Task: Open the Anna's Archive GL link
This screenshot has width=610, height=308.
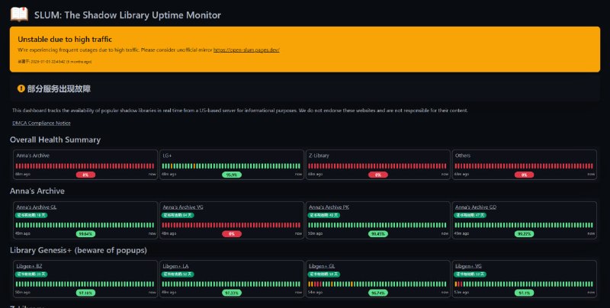Action: click(x=36, y=207)
